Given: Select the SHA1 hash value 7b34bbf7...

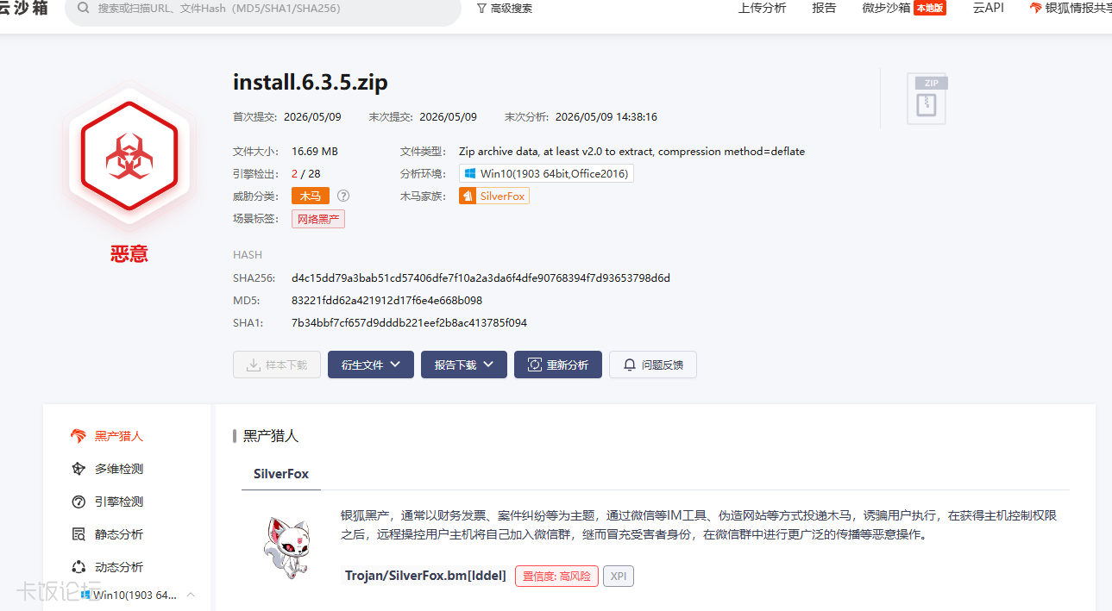Looking at the screenshot, I should [409, 323].
